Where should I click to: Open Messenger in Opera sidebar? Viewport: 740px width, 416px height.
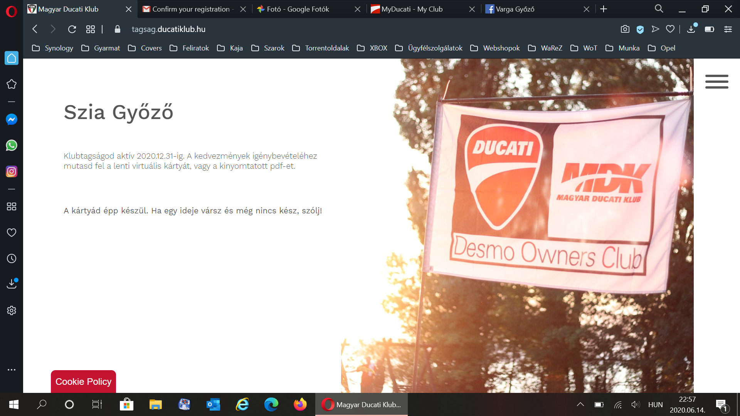pos(12,119)
